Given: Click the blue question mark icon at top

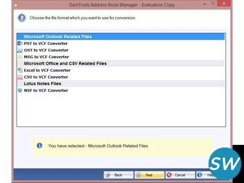Looking at the screenshot, I should pyautogui.click(x=22, y=18).
